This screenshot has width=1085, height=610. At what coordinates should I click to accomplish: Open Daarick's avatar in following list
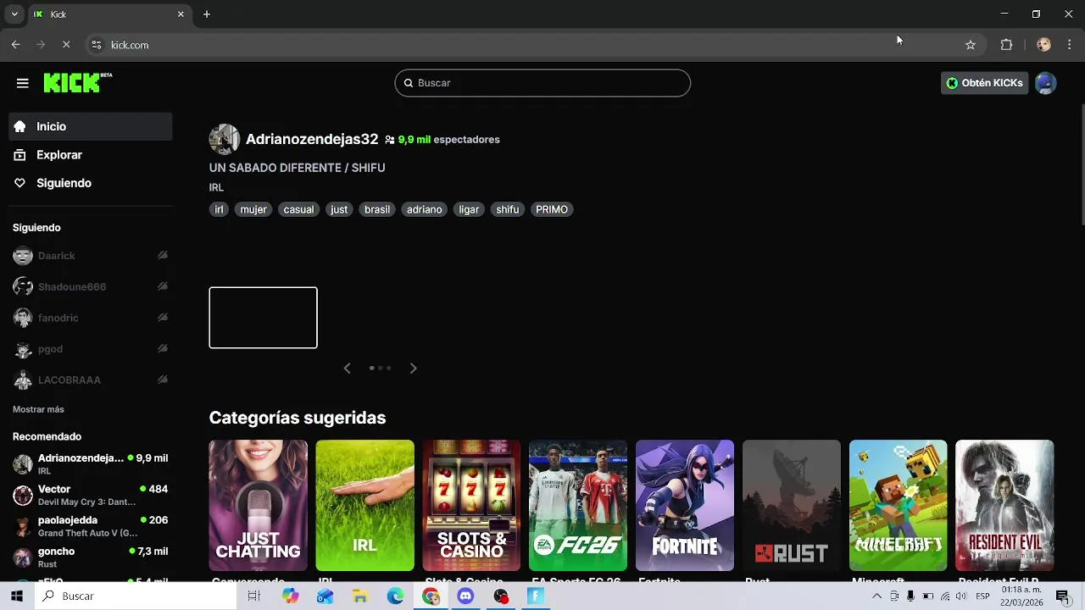pyautogui.click(x=23, y=256)
